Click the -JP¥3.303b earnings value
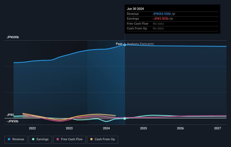The image size is (231, 147). [161, 19]
